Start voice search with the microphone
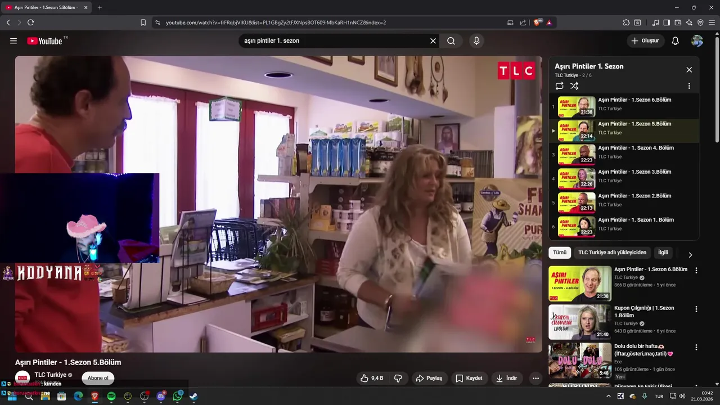This screenshot has width=720, height=405. point(476,41)
